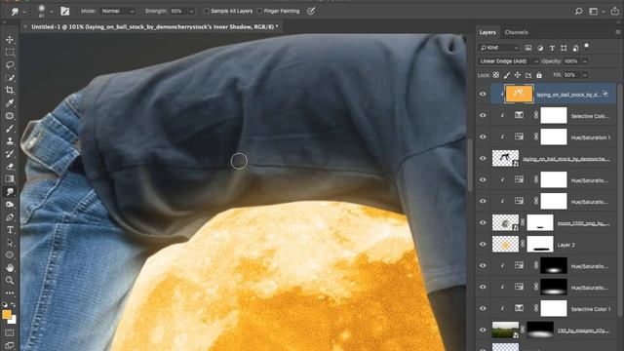Viewport: 624px width, 351px height.
Task: Select the History Brush tool
Action: point(10,154)
